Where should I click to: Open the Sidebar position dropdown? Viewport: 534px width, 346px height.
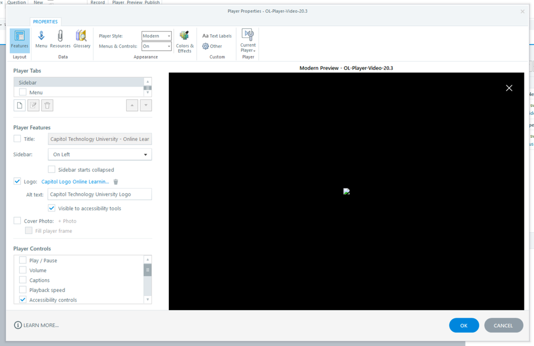(100, 155)
